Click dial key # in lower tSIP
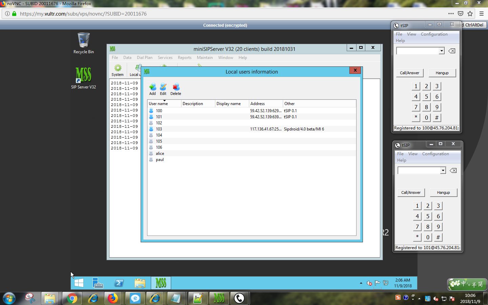 [438, 237]
